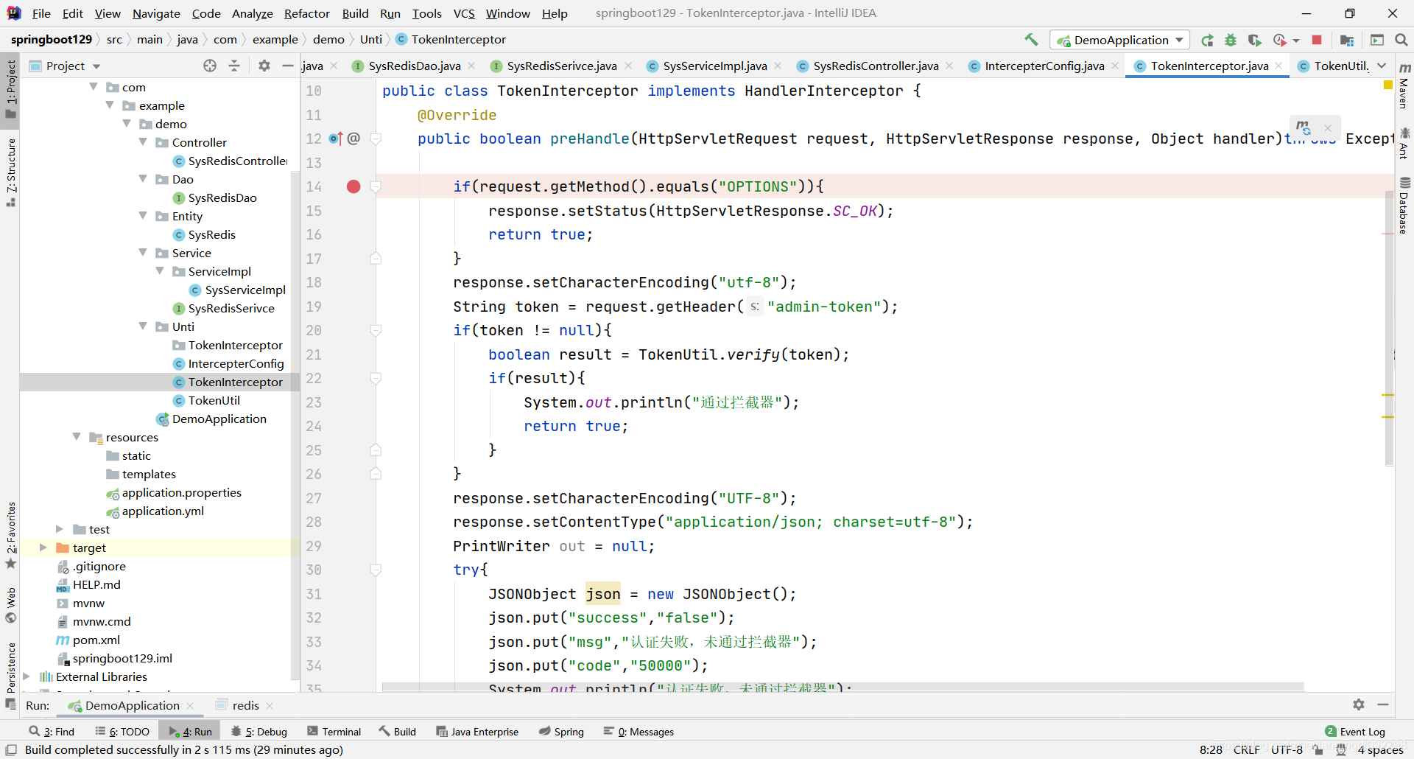Screen dimensions: 1414x759
Task: Open the 5: Debug tool window
Action: [259, 732]
